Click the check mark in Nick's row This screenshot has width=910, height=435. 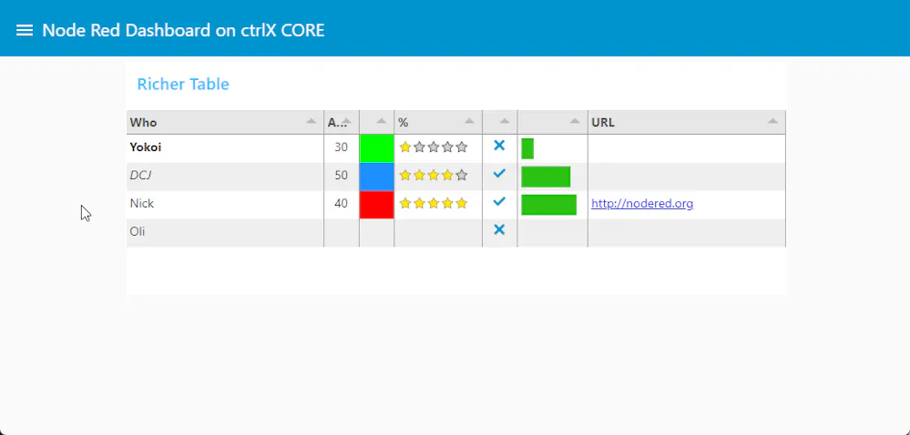[x=499, y=202]
